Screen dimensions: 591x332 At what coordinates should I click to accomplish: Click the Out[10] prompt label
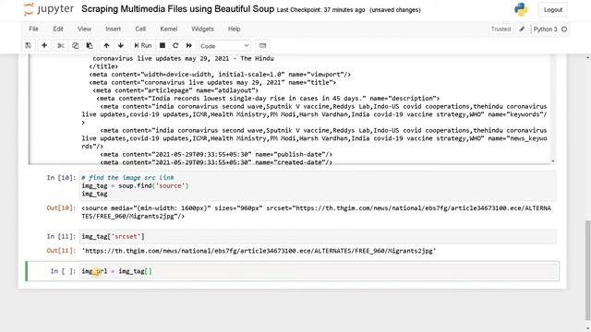(x=61, y=208)
